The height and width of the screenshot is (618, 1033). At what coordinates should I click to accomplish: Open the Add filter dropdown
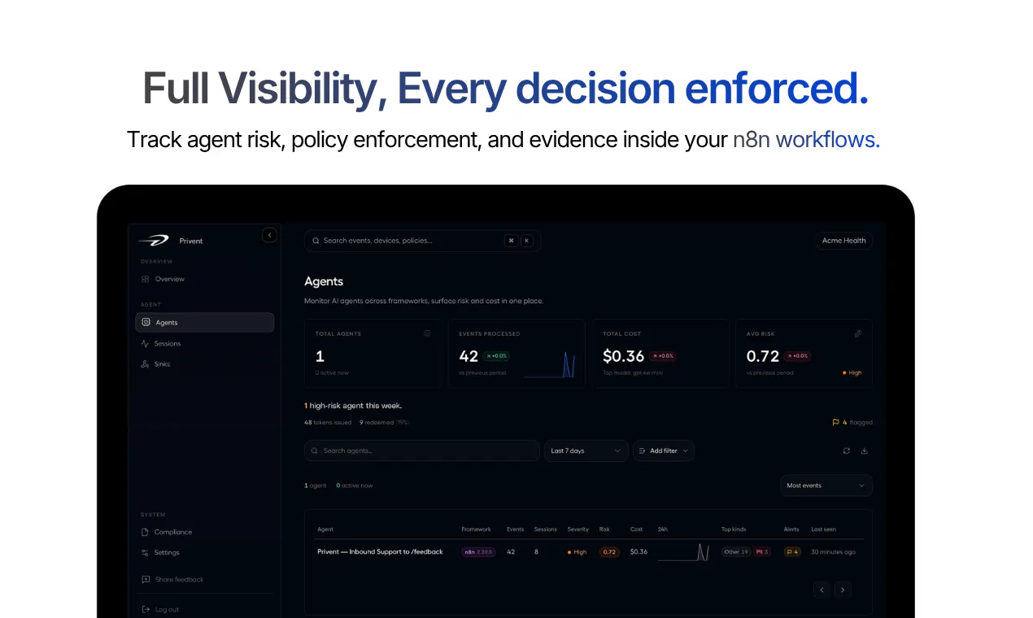tap(664, 450)
